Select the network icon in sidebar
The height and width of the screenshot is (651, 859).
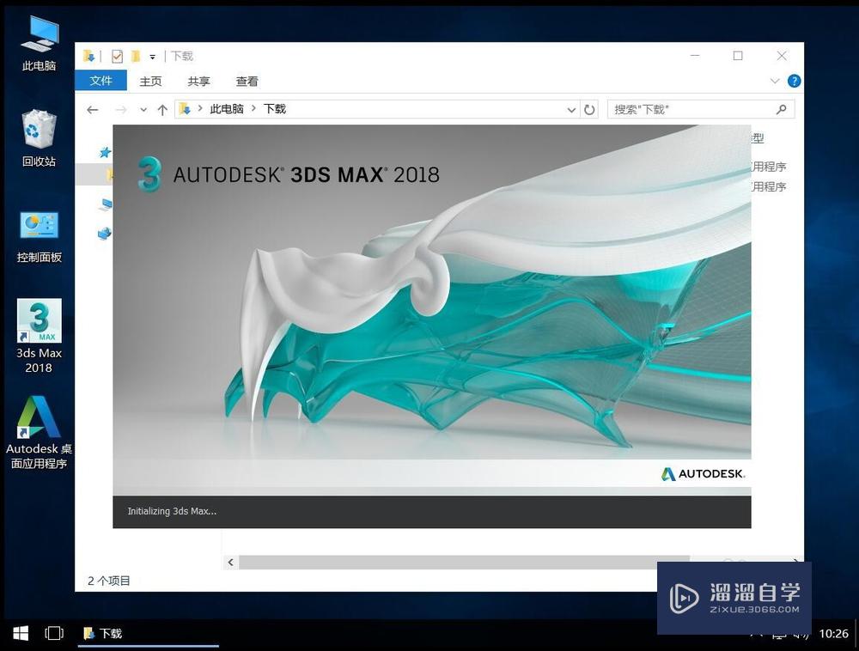105,234
